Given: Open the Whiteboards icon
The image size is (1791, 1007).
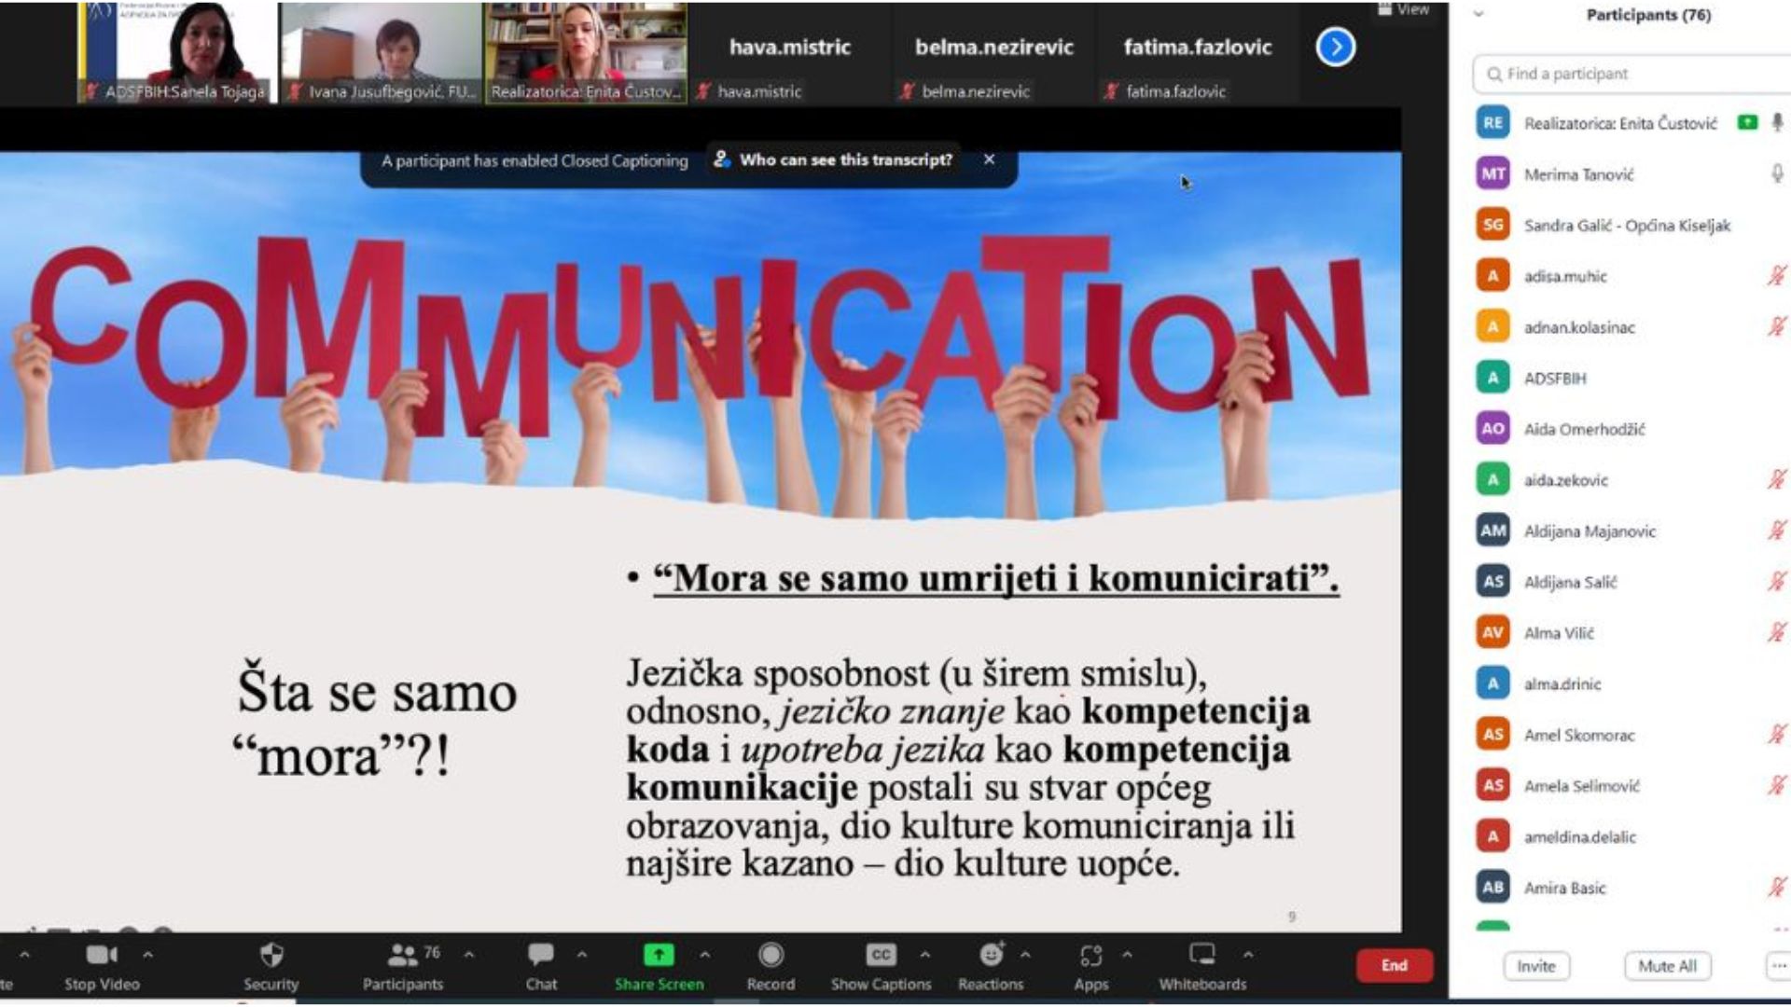Looking at the screenshot, I should tap(1202, 956).
